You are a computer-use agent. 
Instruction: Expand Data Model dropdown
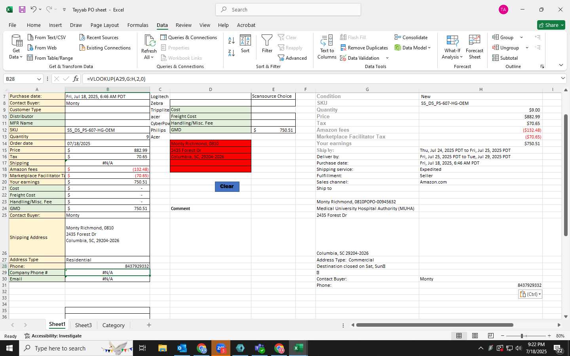coord(429,48)
